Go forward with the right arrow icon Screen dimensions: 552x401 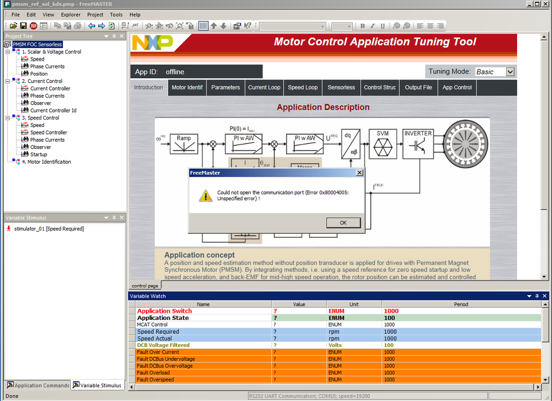coord(101,26)
